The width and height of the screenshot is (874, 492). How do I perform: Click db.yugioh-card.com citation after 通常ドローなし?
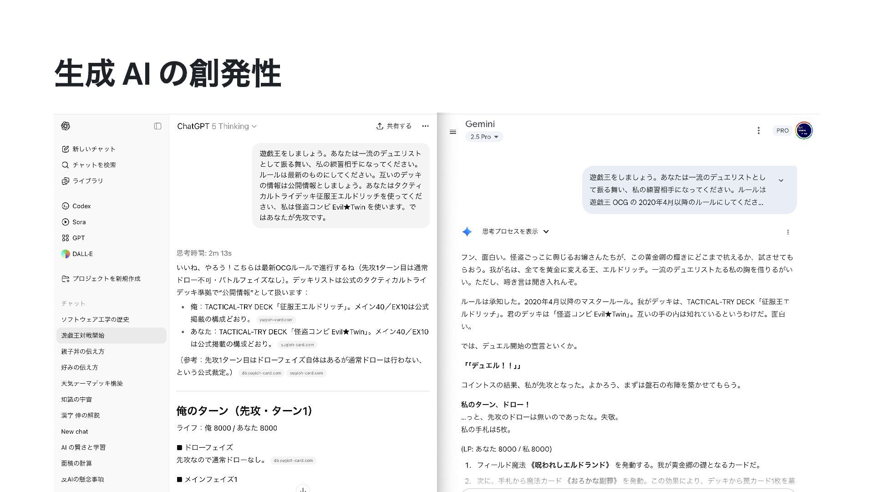pyautogui.click(x=293, y=461)
